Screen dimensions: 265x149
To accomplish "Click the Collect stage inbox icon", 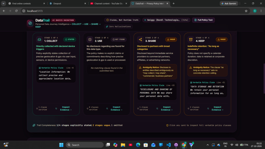I will (x=39, y=39).
